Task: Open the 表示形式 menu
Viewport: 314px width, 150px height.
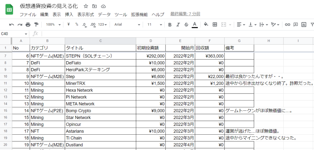Action: (86, 15)
